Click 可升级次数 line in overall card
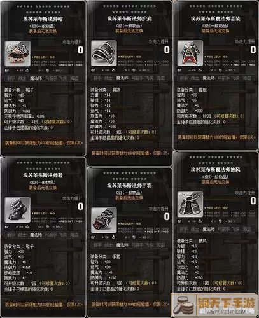Image resolution: width=259 pixels, height=318 pixels. pos(211,116)
